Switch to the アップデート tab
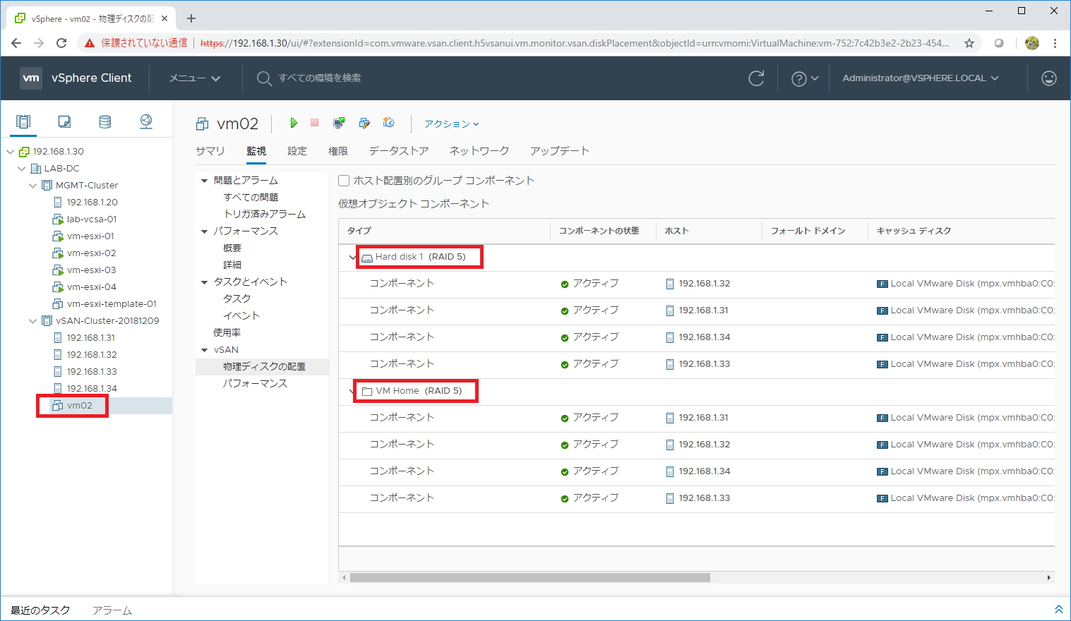The height and width of the screenshot is (621, 1071). (560, 151)
